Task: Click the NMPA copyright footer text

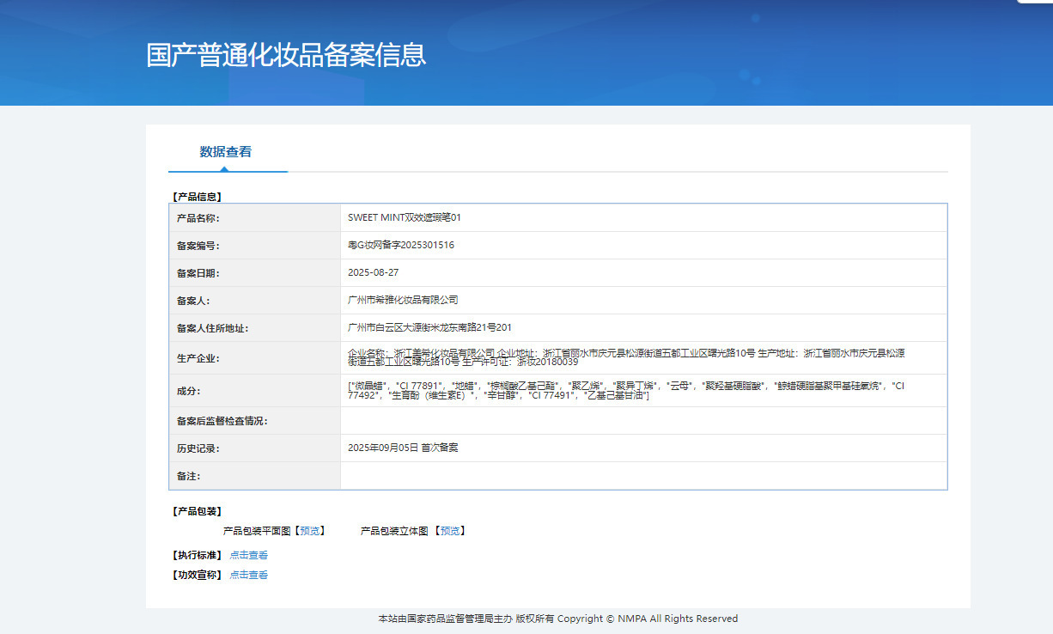Action: coord(557,619)
